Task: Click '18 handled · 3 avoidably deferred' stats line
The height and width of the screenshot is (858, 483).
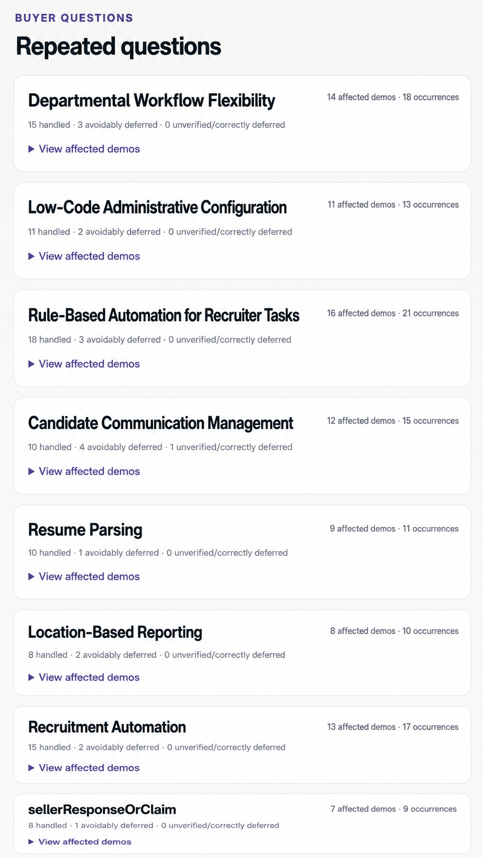Action: (160, 340)
